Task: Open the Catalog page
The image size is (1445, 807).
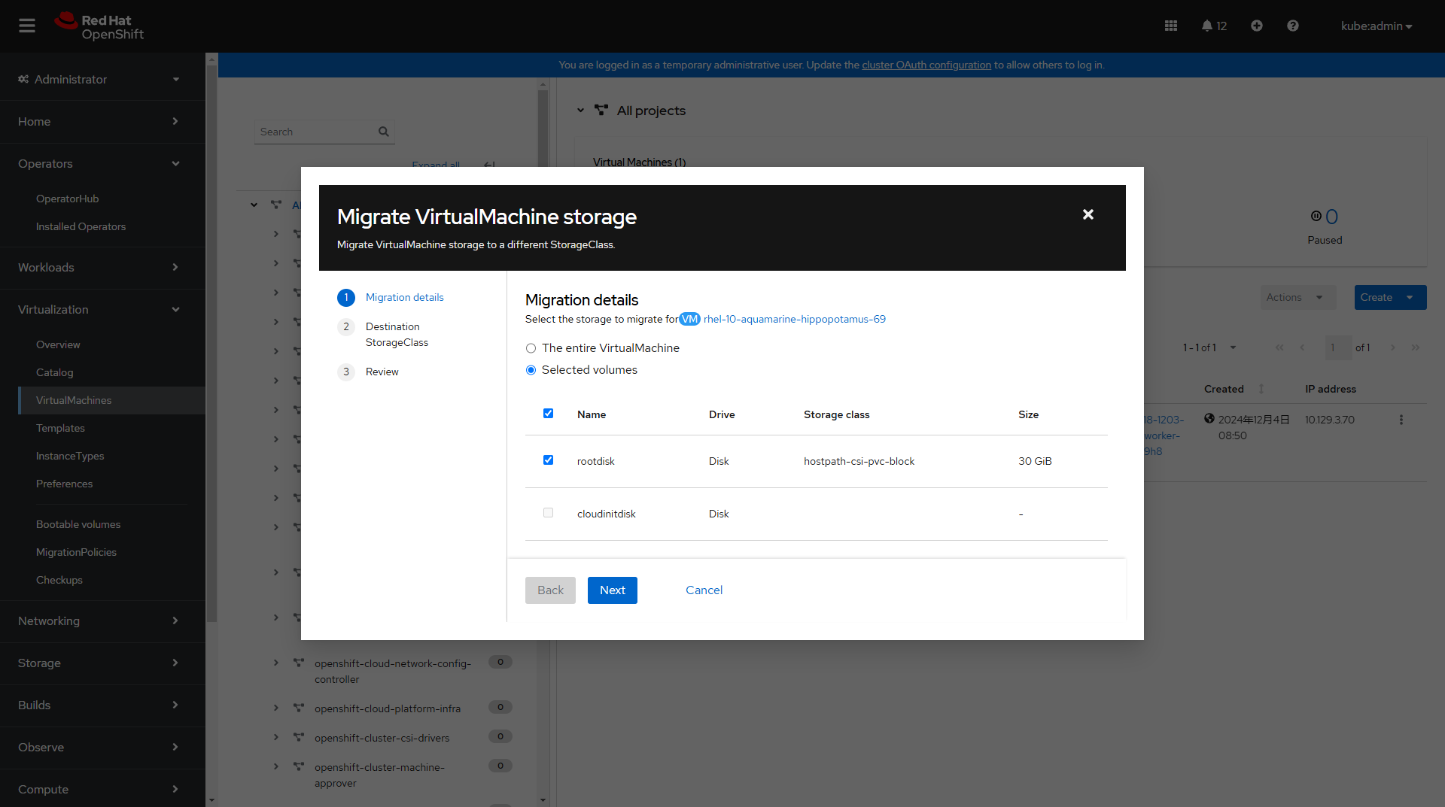Action: 55,372
